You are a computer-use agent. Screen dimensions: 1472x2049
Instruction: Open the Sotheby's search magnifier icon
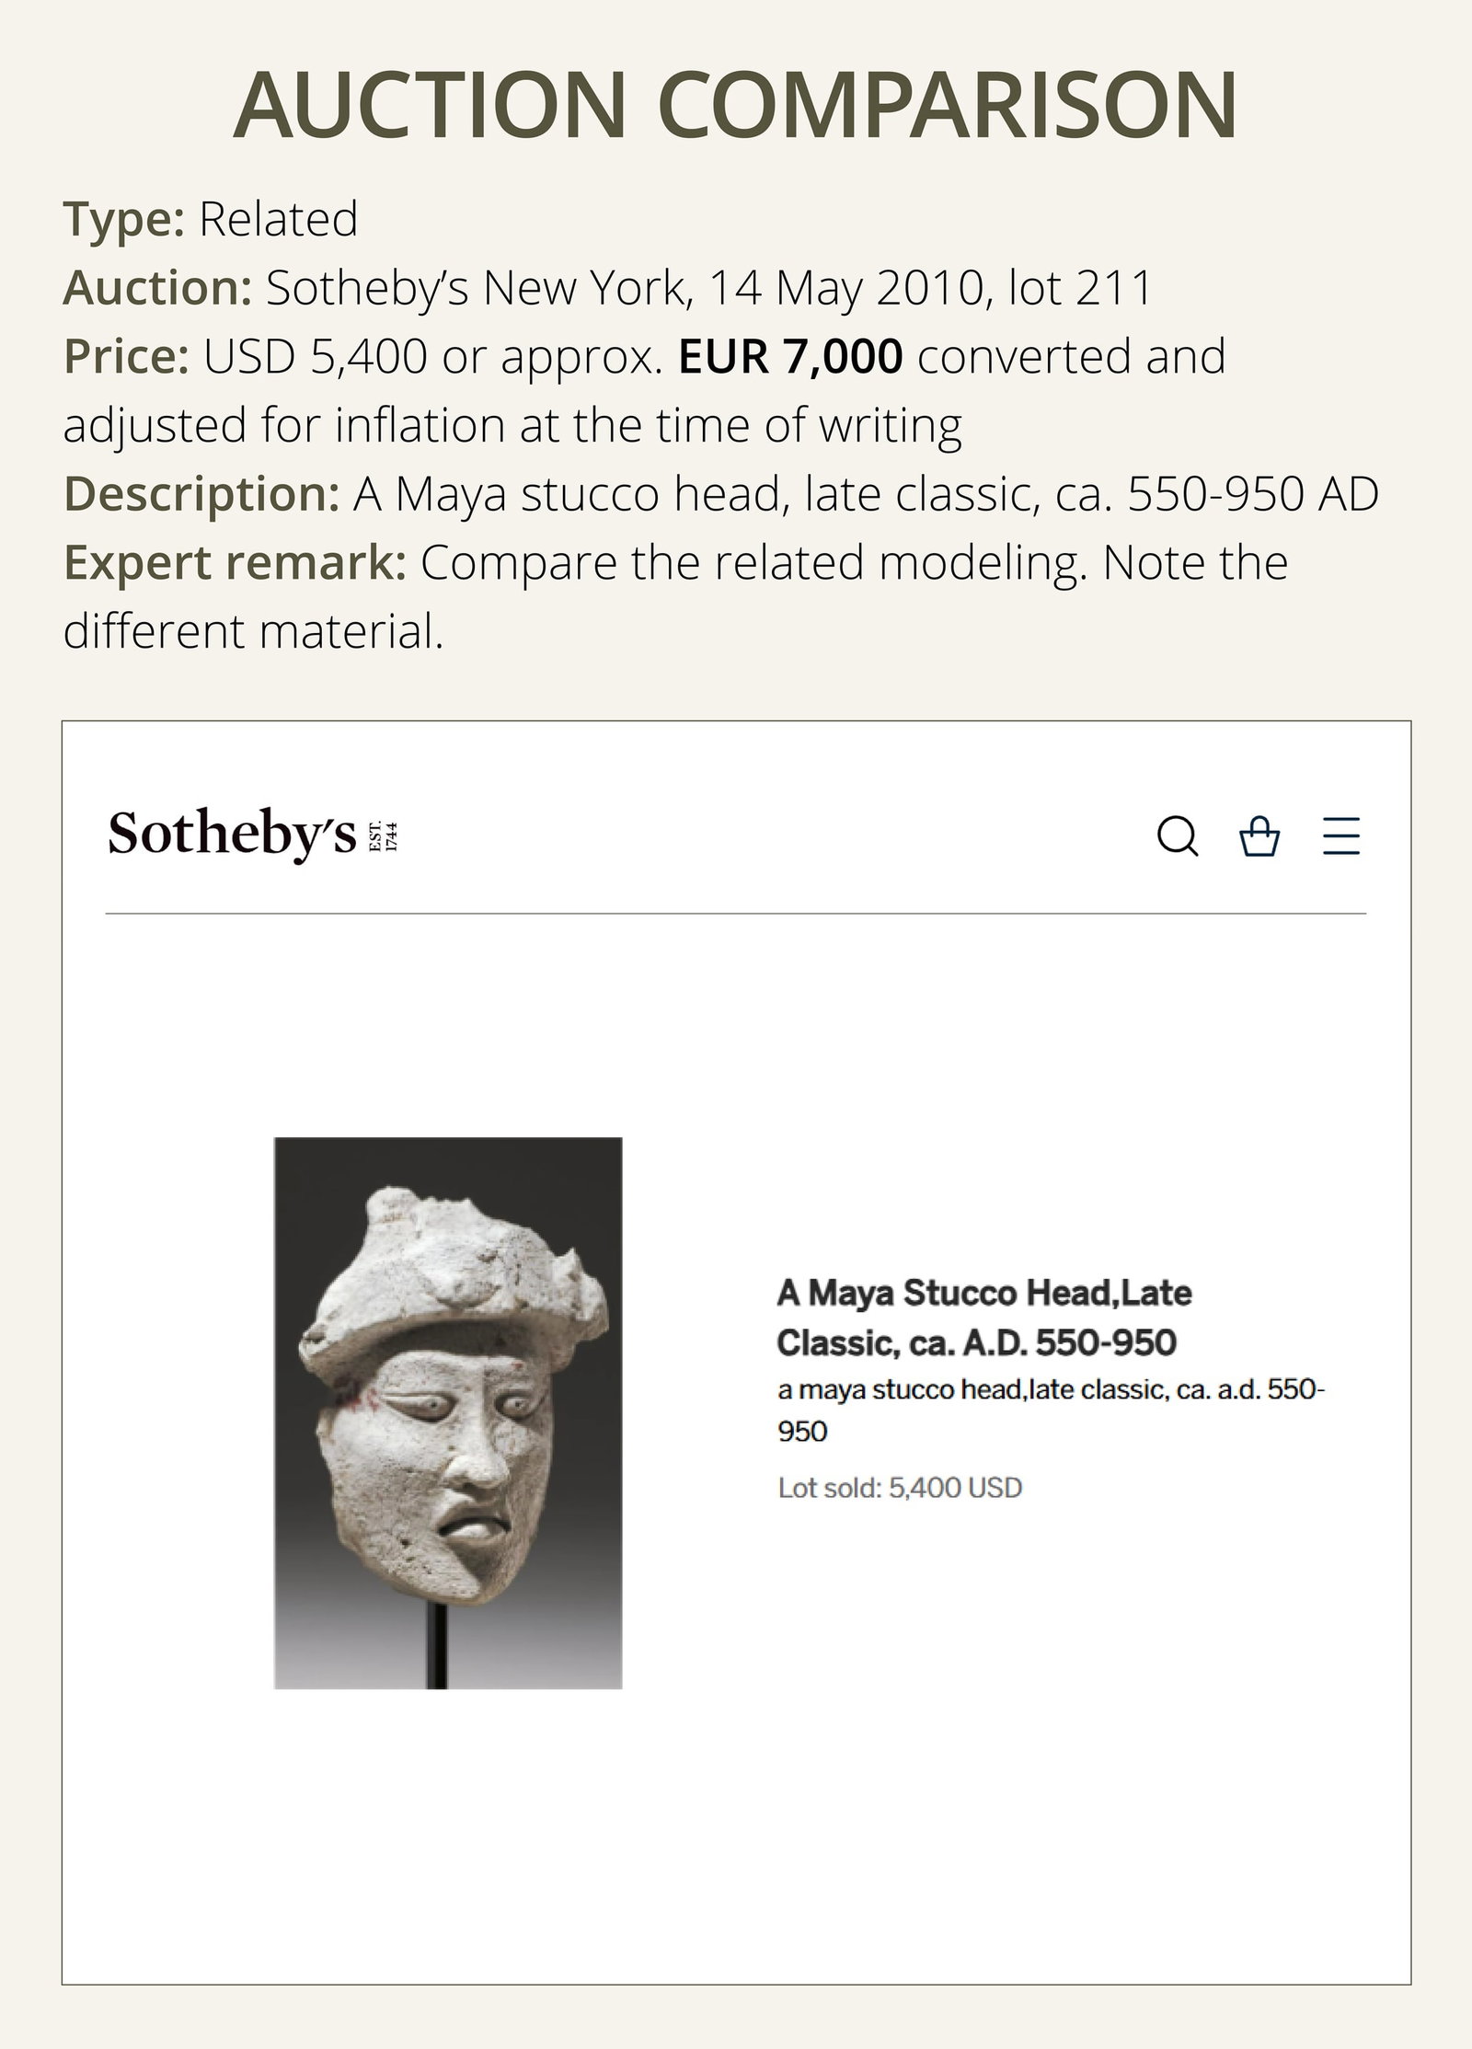tap(1178, 836)
